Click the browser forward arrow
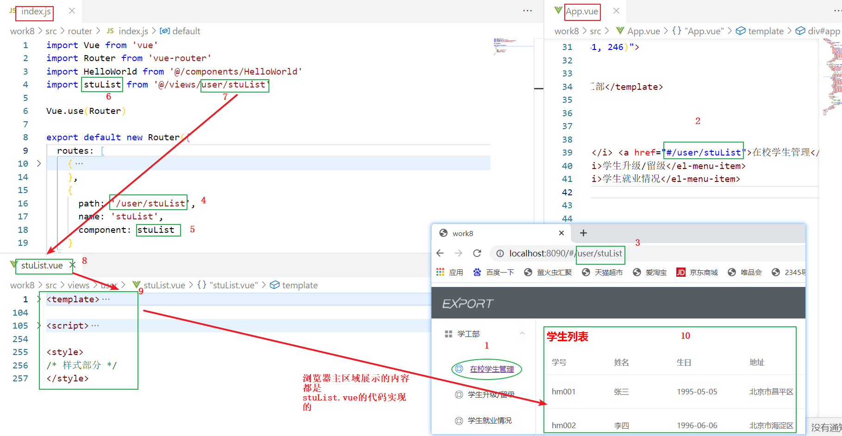The height and width of the screenshot is (436, 842). click(458, 253)
